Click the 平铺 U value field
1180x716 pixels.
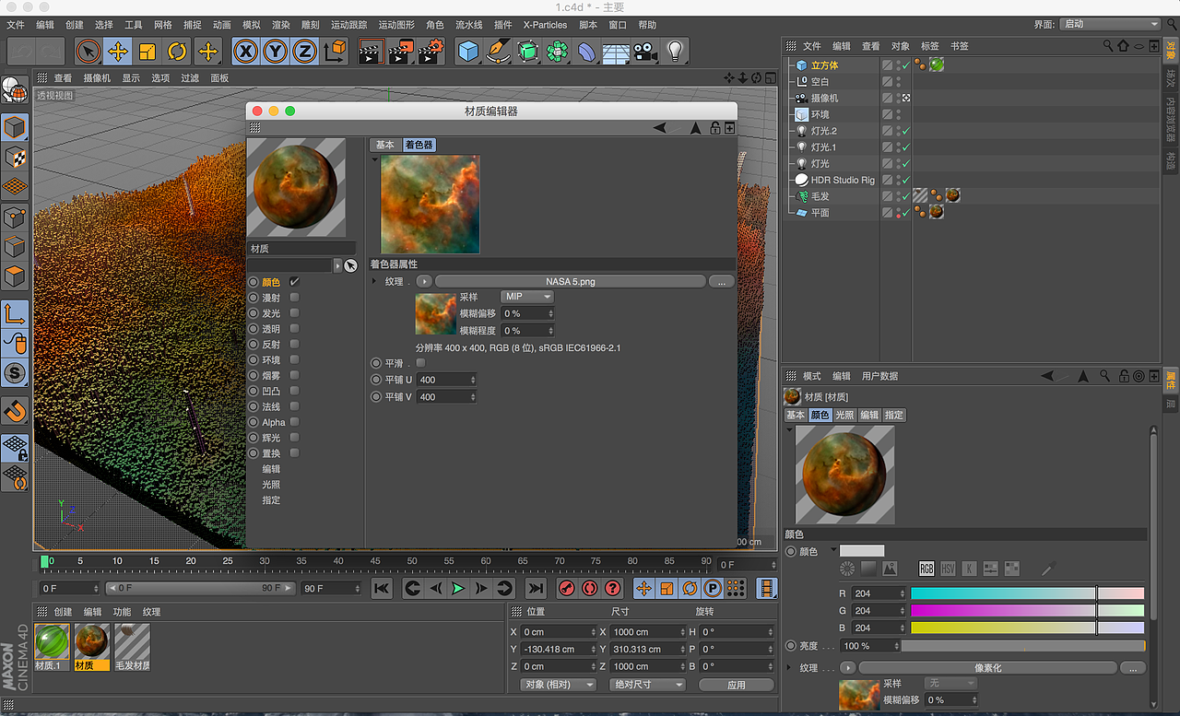pos(447,380)
